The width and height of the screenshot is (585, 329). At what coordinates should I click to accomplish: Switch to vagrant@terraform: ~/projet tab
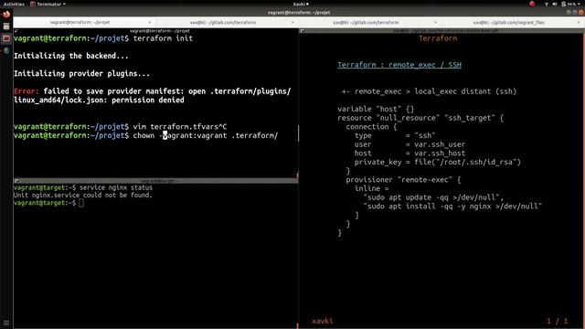pyautogui.click(x=80, y=22)
